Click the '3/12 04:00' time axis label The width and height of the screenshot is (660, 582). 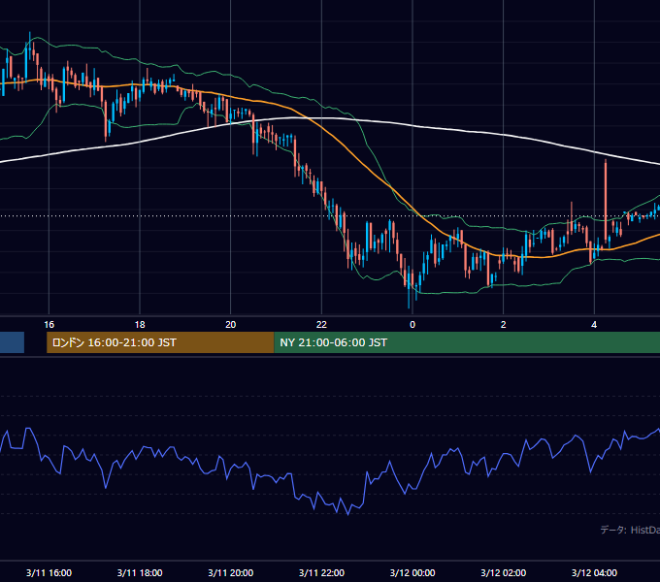pyautogui.click(x=594, y=572)
